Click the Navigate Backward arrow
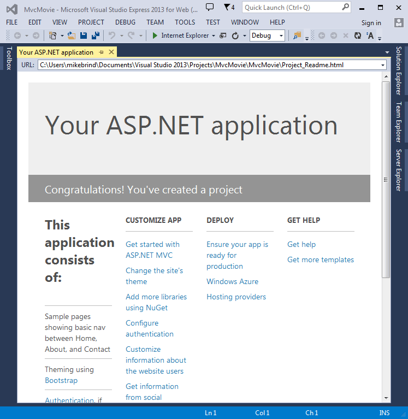 pyautogui.click(x=17, y=36)
